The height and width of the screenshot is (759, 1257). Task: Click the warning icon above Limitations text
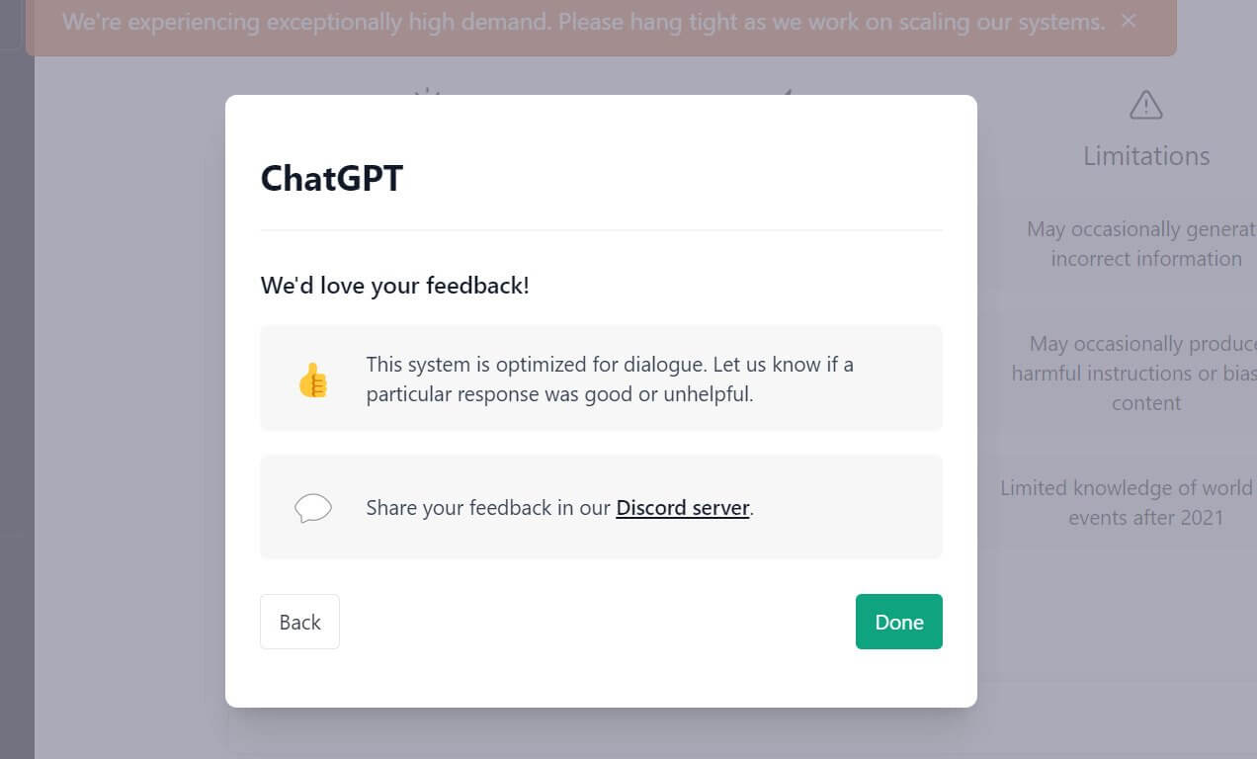[1145, 104]
